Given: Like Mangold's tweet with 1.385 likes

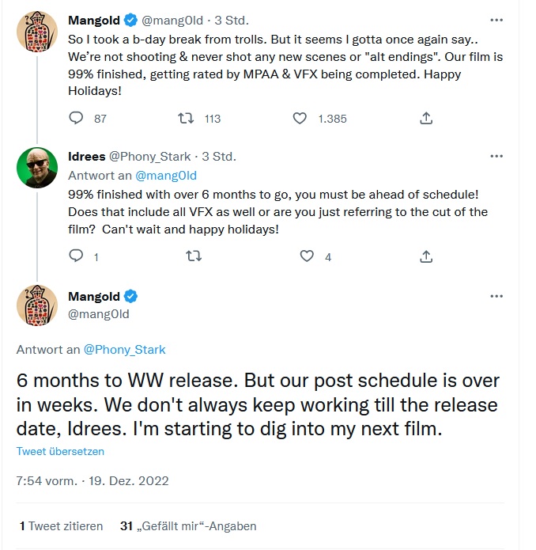Looking at the screenshot, I should coord(300,119).
